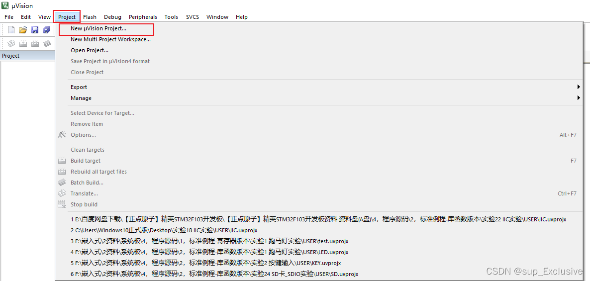Select Build target entry
This screenshot has height=281, width=590.
pos(319,161)
